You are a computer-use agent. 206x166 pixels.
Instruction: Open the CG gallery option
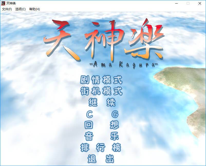(x=102, y=114)
